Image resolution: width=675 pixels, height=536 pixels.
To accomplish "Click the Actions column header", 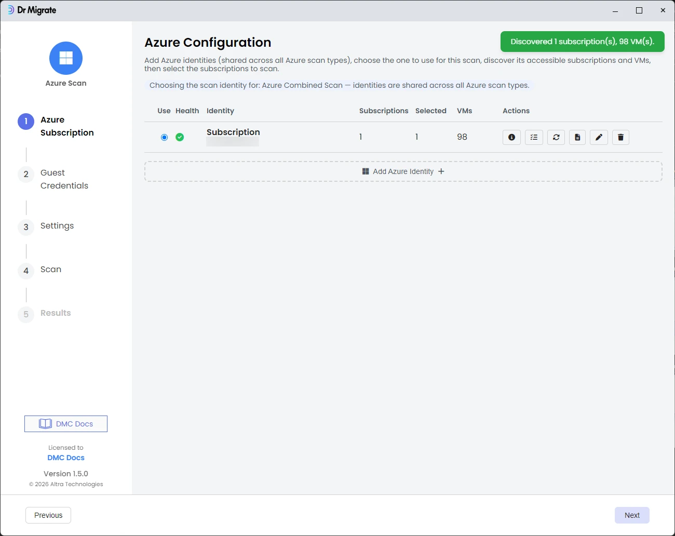I will click(x=516, y=111).
